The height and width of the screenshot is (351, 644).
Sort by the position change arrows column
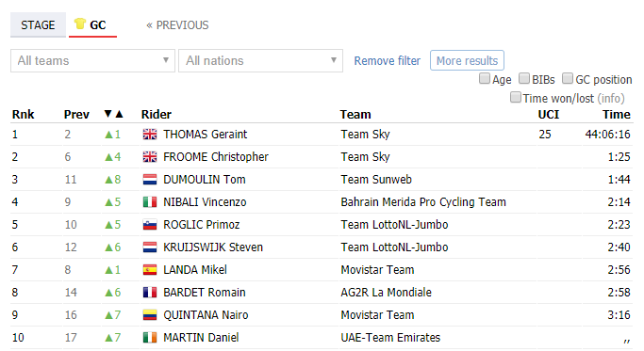pyautogui.click(x=113, y=114)
